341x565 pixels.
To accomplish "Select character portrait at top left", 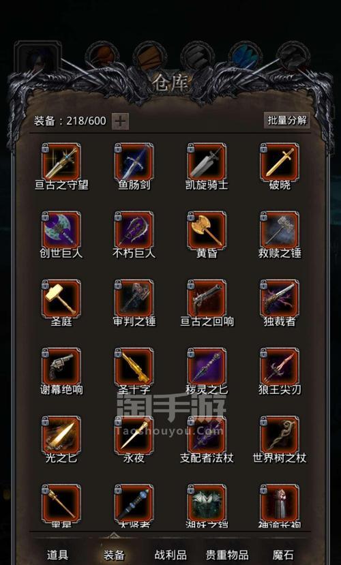I will [38, 58].
